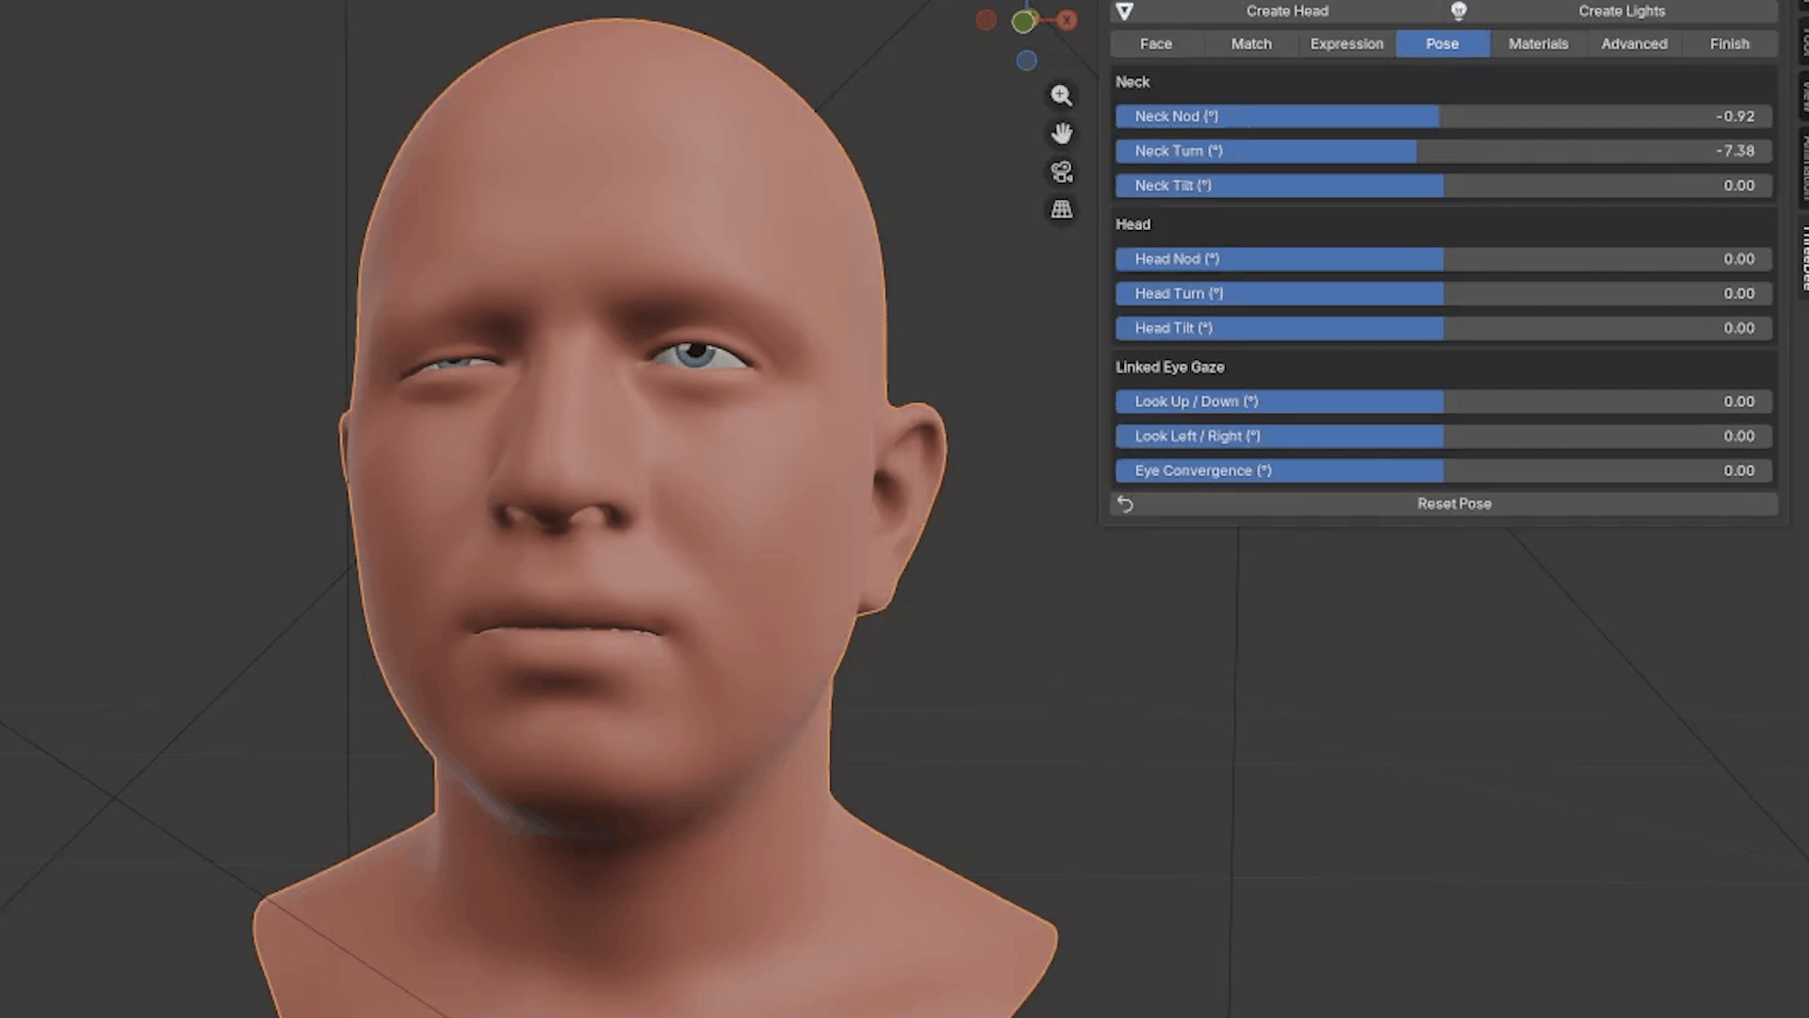Viewport: 1809px width, 1018px height.
Task: Click the Head Turn slider
Action: coord(1443,293)
